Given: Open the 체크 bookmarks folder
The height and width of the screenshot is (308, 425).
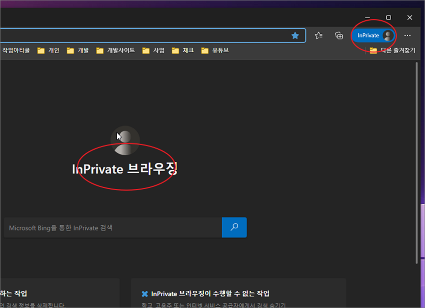Looking at the screenshot, I should tap(183, 50).
